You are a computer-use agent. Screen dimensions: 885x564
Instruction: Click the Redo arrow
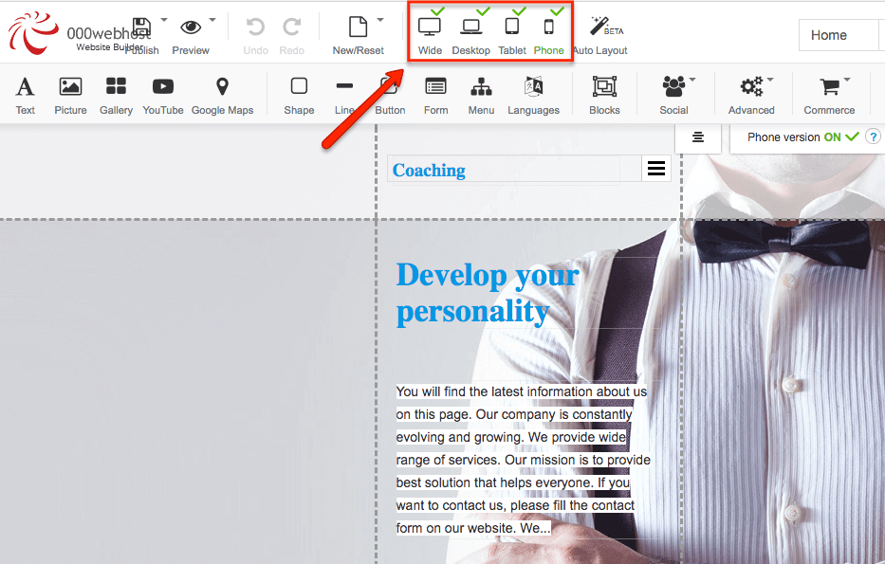click(292, 27)
